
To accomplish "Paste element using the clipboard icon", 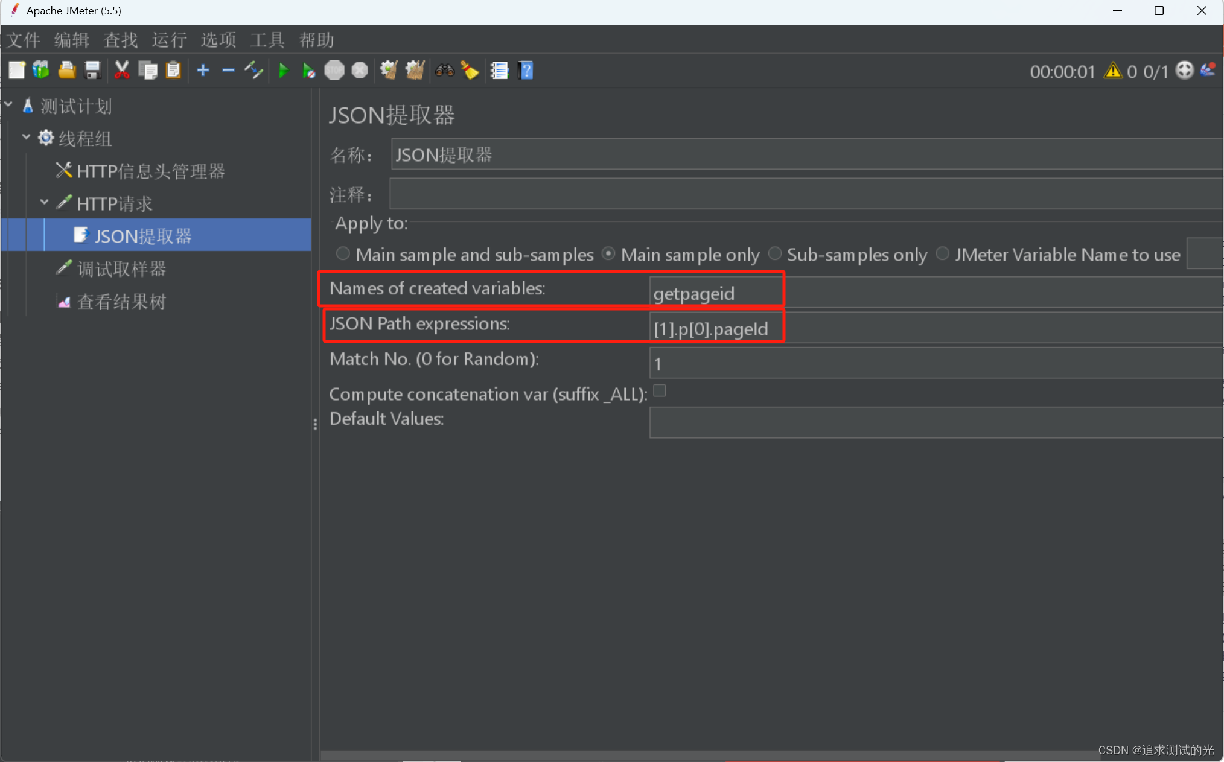I will click(x=173, y=71).
